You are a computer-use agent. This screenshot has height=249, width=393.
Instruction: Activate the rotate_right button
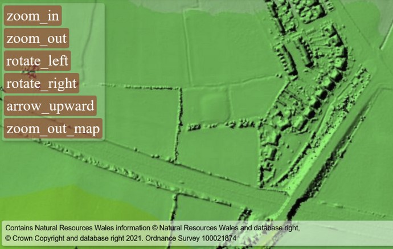tap(42, 83)
